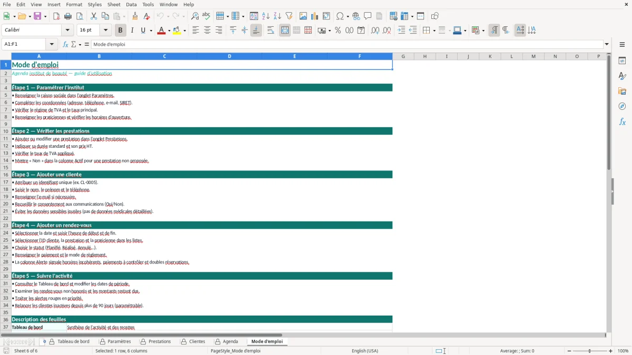Insert Image
Image resolution: width=632 pixels, height=355 pixels.
(x=303, y=16)
